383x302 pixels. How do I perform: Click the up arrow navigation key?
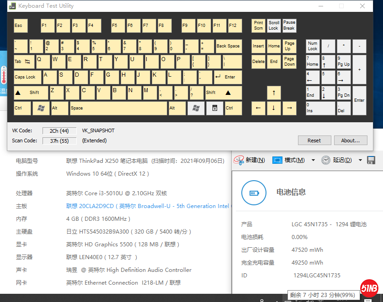(x=274, y=93)
